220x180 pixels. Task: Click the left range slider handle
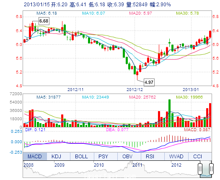coord(200,169)
